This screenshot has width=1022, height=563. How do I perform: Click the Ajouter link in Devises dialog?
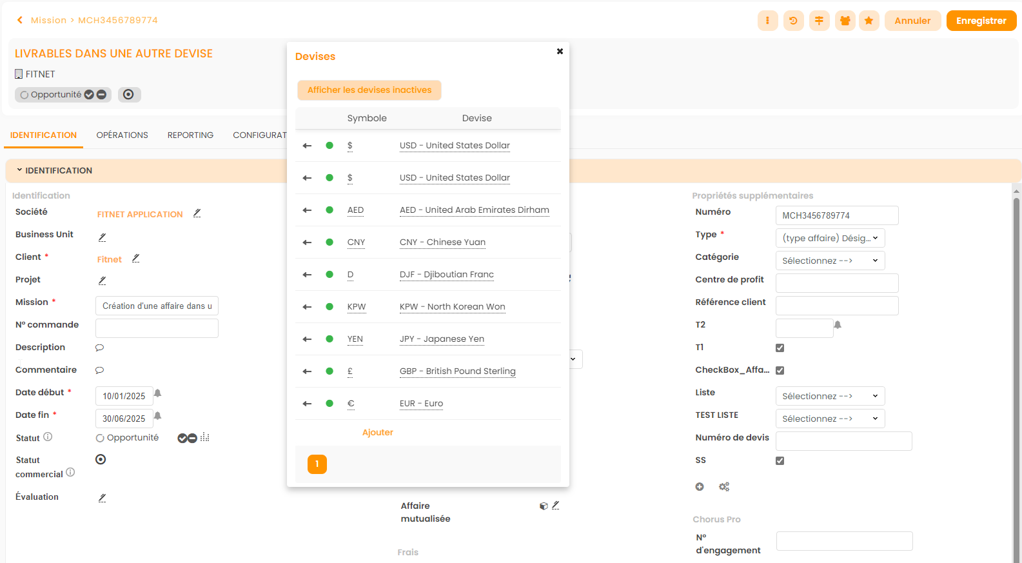[377, 433]
